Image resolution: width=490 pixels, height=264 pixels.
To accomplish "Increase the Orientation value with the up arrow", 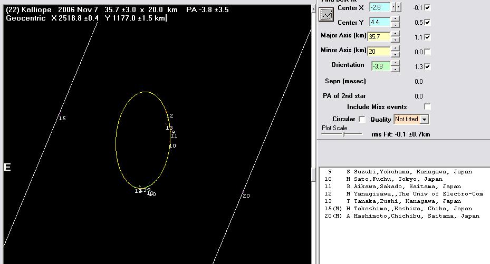I will coord(395,63).
